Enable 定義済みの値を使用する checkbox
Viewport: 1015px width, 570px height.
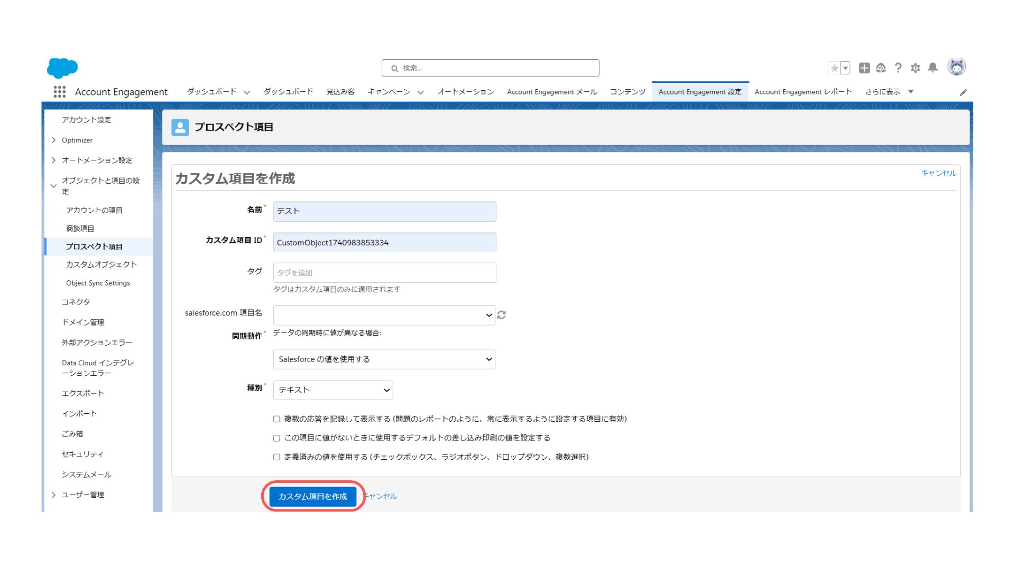(x=276, y=458)
